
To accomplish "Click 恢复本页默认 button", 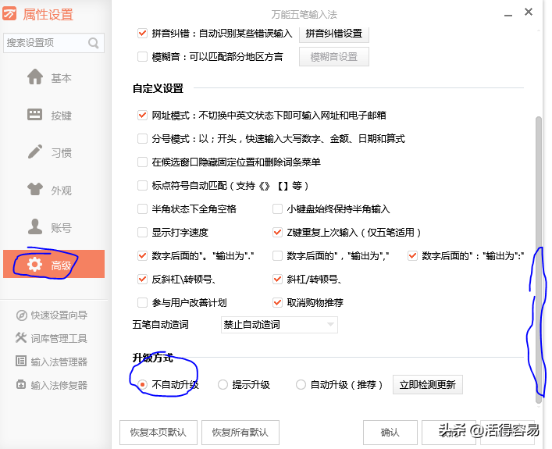I will 158,433.
